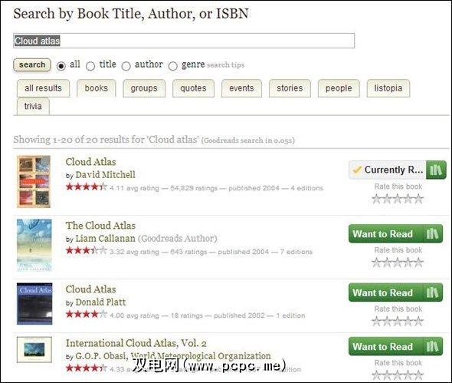The height and width of the screenshot is (383, 452).
Task: Choose the 'all' search radio button
Action: click(61, 66)
